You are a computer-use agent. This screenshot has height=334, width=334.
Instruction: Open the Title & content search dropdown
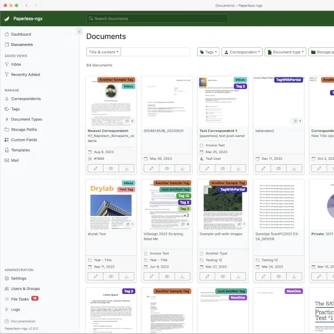pos(103,52)
